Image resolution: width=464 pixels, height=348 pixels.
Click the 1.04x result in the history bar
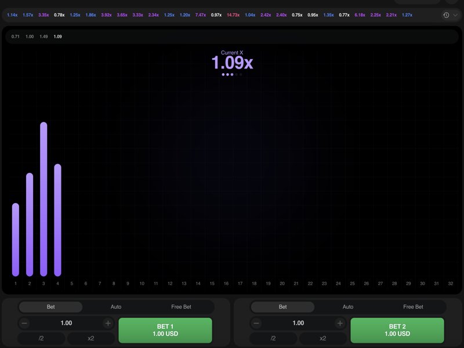tap(250, 15)
